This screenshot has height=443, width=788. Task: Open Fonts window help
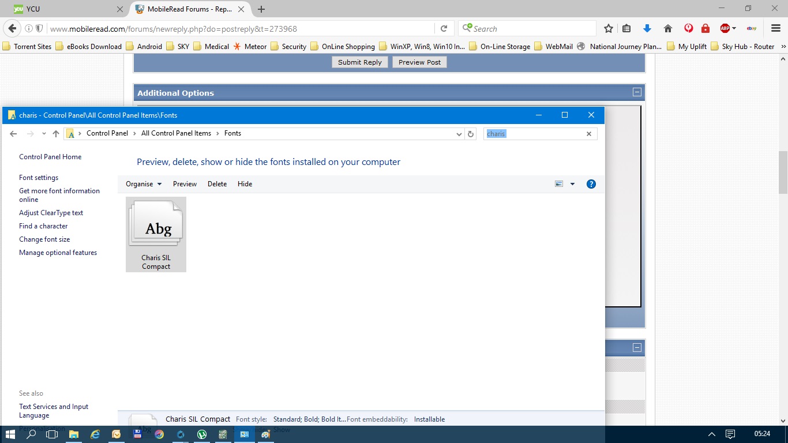(x=591, y=184)
